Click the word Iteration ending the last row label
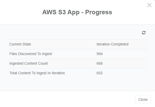The image size is (155, 107). pyautogui.click(x=58, y=73)
